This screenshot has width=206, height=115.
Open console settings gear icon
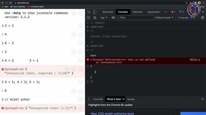(x=202, y=18)
